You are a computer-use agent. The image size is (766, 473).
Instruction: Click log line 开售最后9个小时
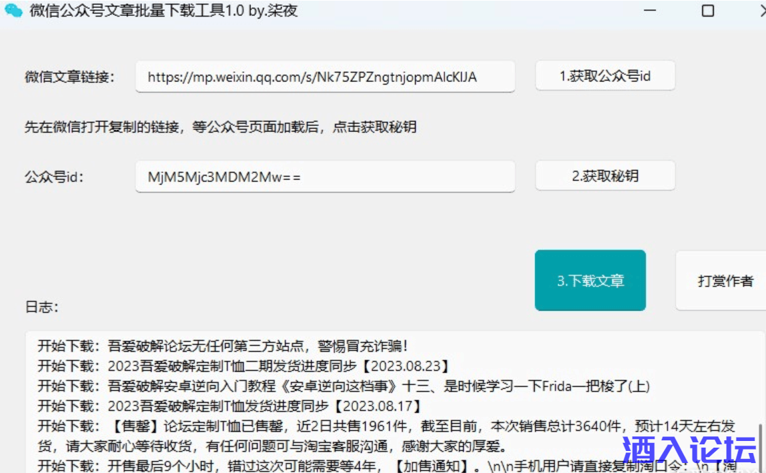[x=386, y=466]
